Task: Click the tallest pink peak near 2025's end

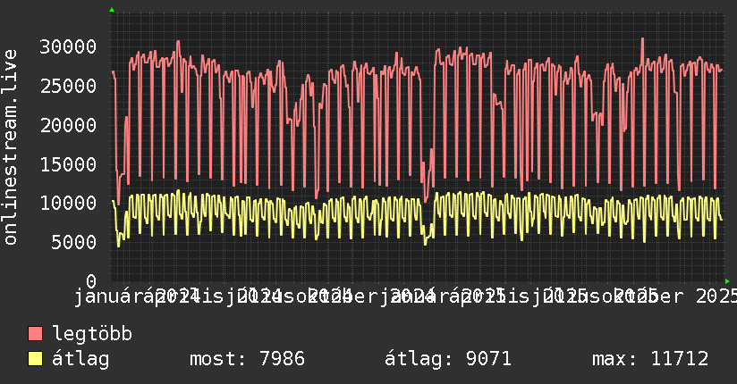Action: click(642, 39)
